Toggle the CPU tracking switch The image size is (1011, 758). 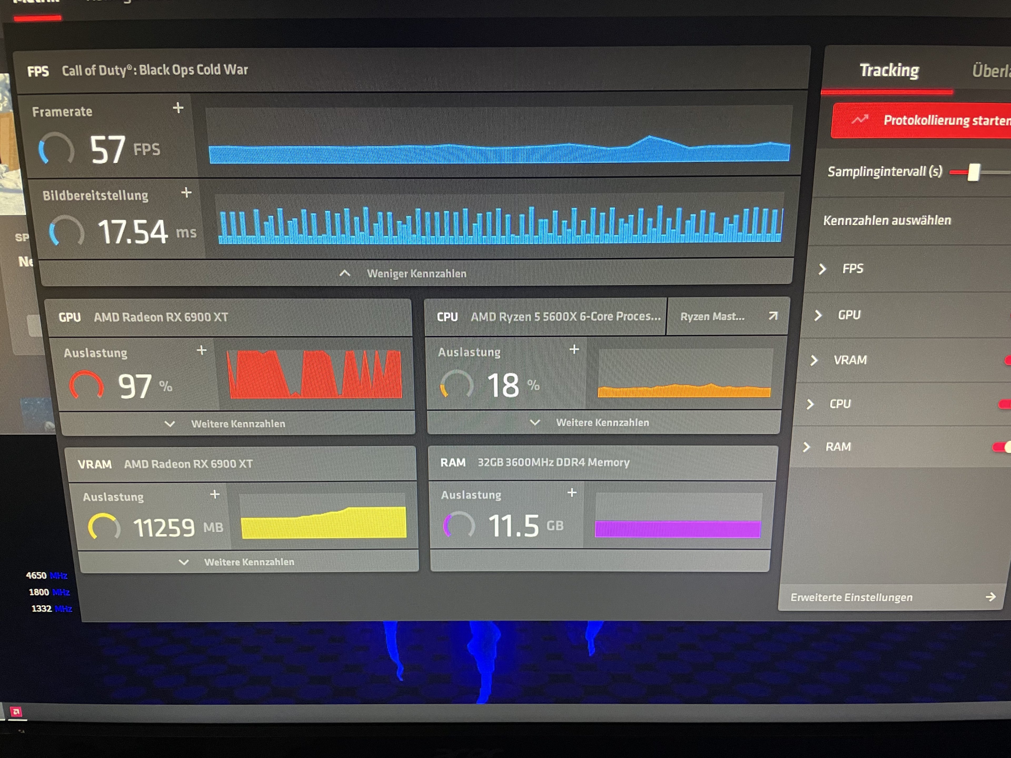(1005, 404)
